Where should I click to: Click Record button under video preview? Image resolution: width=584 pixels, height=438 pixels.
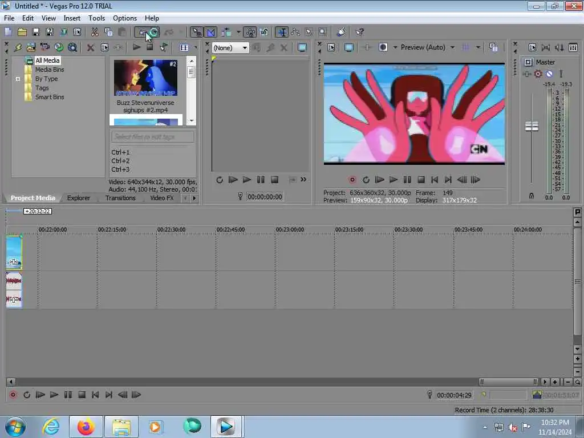point(352,180)
